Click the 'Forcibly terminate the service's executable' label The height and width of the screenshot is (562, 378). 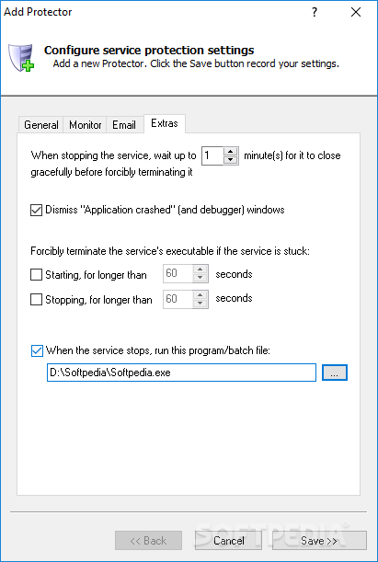pyautogui.click(x=170, y=251)
